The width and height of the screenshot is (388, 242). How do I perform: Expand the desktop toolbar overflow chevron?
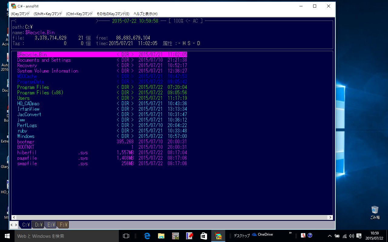tap(290, 233)
